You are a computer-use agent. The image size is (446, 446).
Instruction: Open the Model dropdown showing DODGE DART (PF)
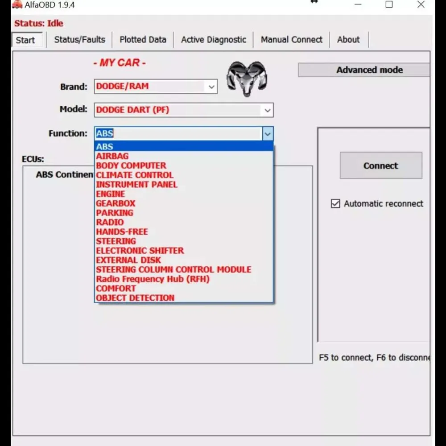(184, 110)
